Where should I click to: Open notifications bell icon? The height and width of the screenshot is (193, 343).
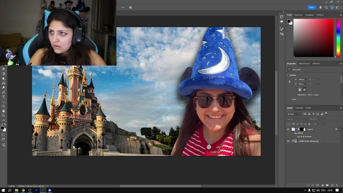320,8
